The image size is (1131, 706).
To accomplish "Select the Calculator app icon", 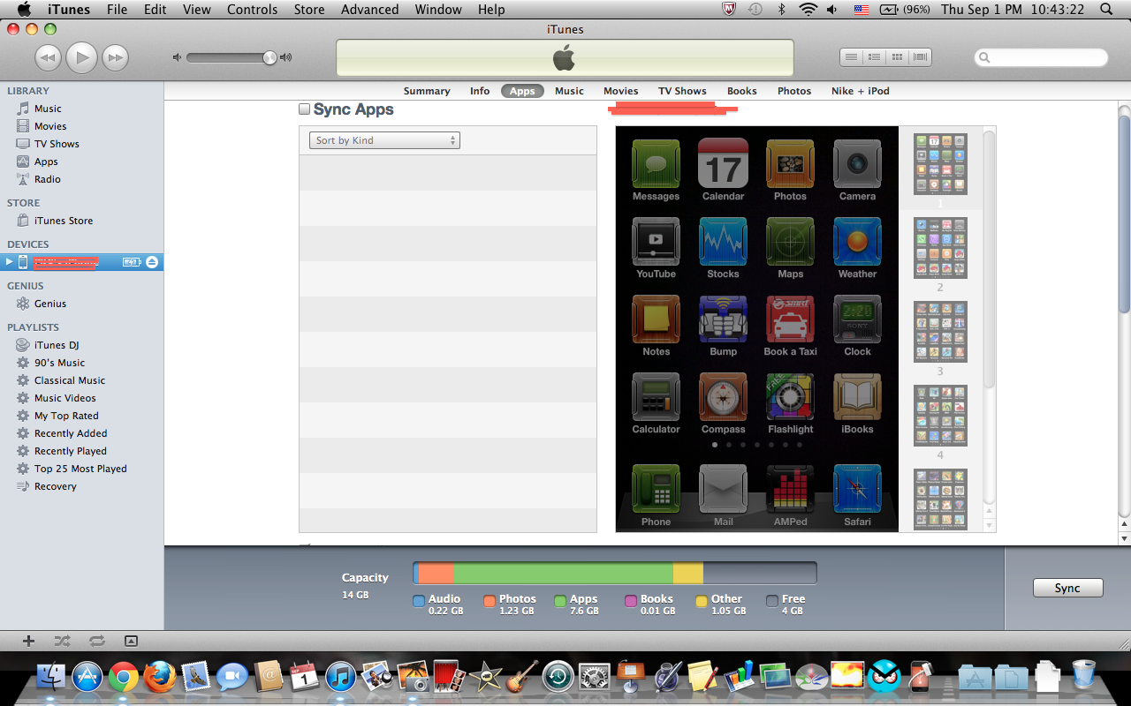I will click(656, 396).
